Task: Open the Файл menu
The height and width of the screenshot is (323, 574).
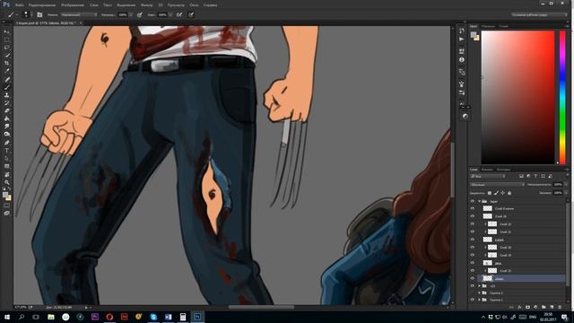Action: (20, 5)
